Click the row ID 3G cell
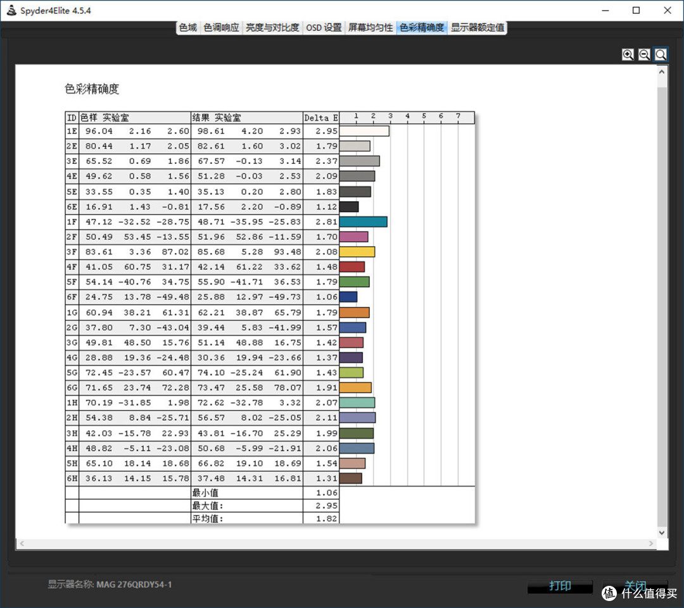Viewport: 684px width, 608px height. (x=72, y=342)
